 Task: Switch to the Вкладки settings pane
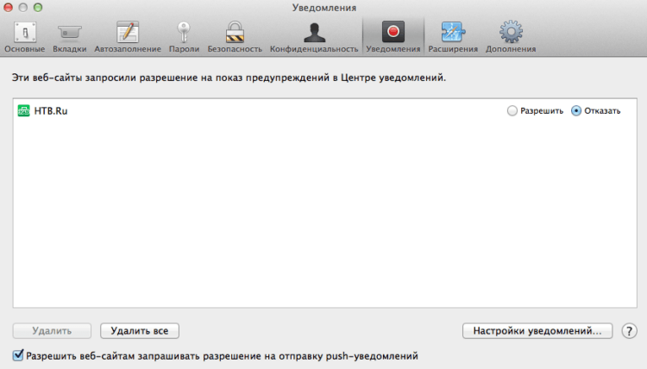[69, 35]
